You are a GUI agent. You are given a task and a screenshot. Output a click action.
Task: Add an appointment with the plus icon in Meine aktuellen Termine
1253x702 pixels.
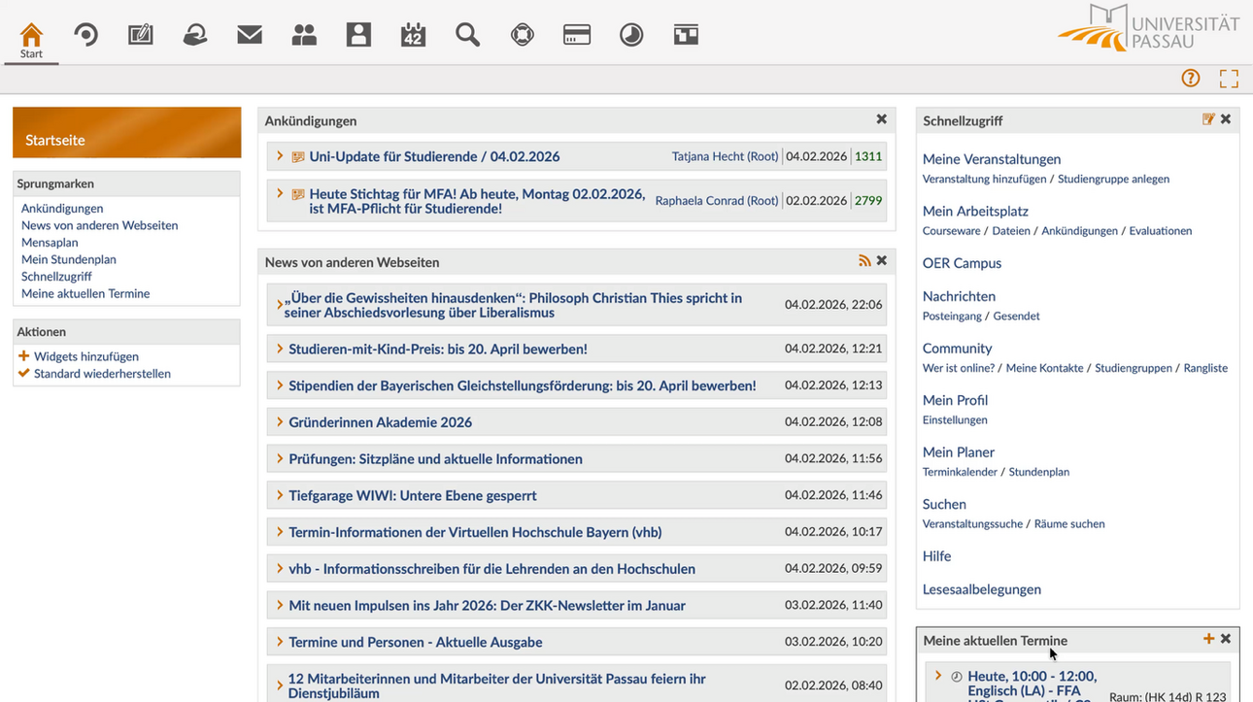(1208, 639)
